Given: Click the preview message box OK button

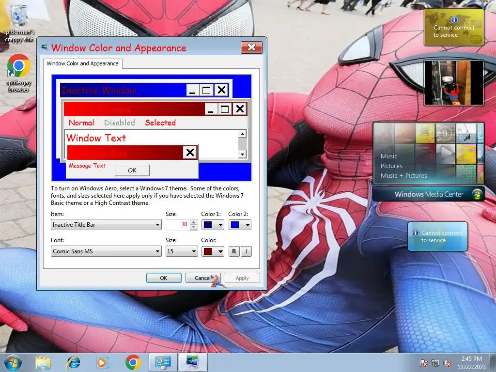Looking at the screenshot, I should (132, 170).
